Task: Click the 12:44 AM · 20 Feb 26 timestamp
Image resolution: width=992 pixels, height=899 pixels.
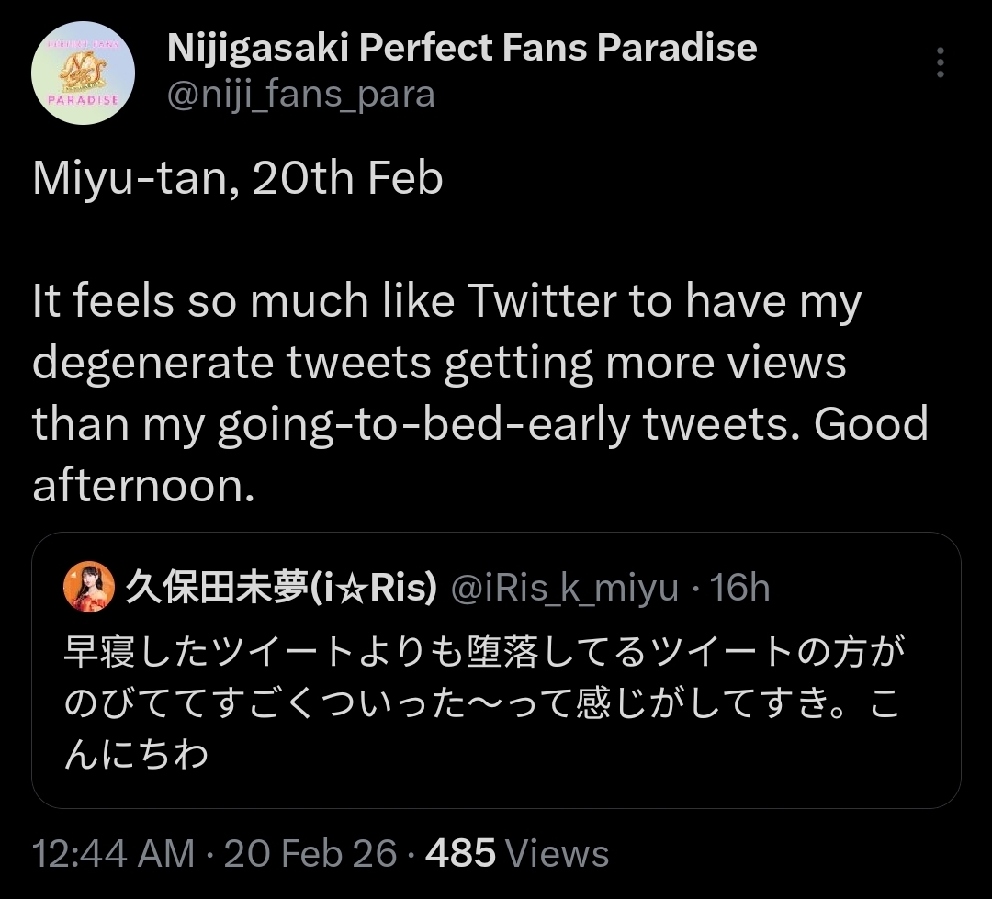Action: click(214, 853)
